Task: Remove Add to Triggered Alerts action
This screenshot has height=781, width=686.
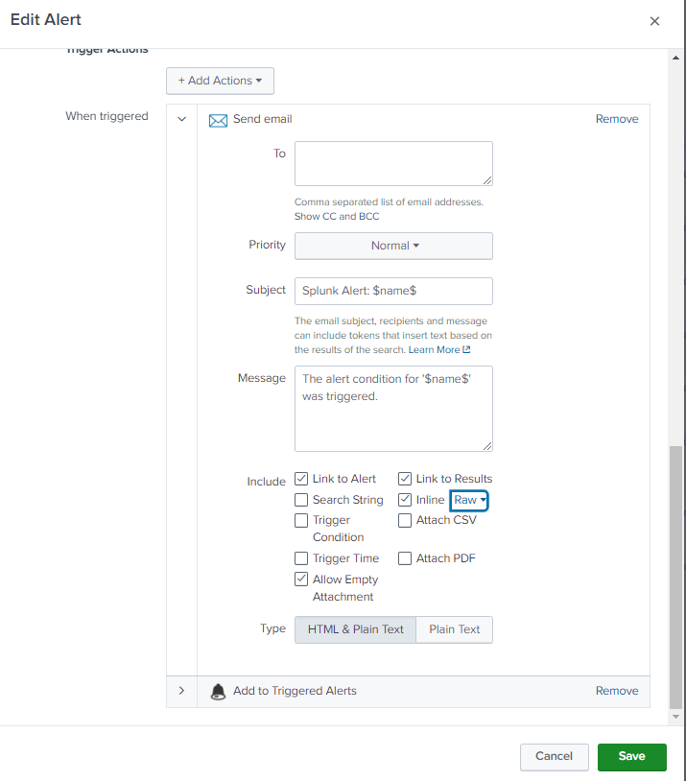Action: point(617,691)
